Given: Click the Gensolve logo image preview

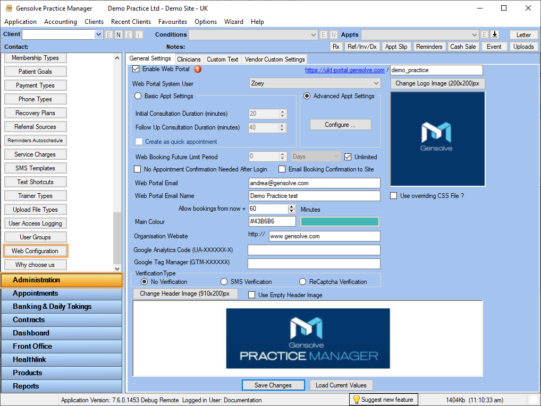Looking at the screenshot, I should 437,139.
